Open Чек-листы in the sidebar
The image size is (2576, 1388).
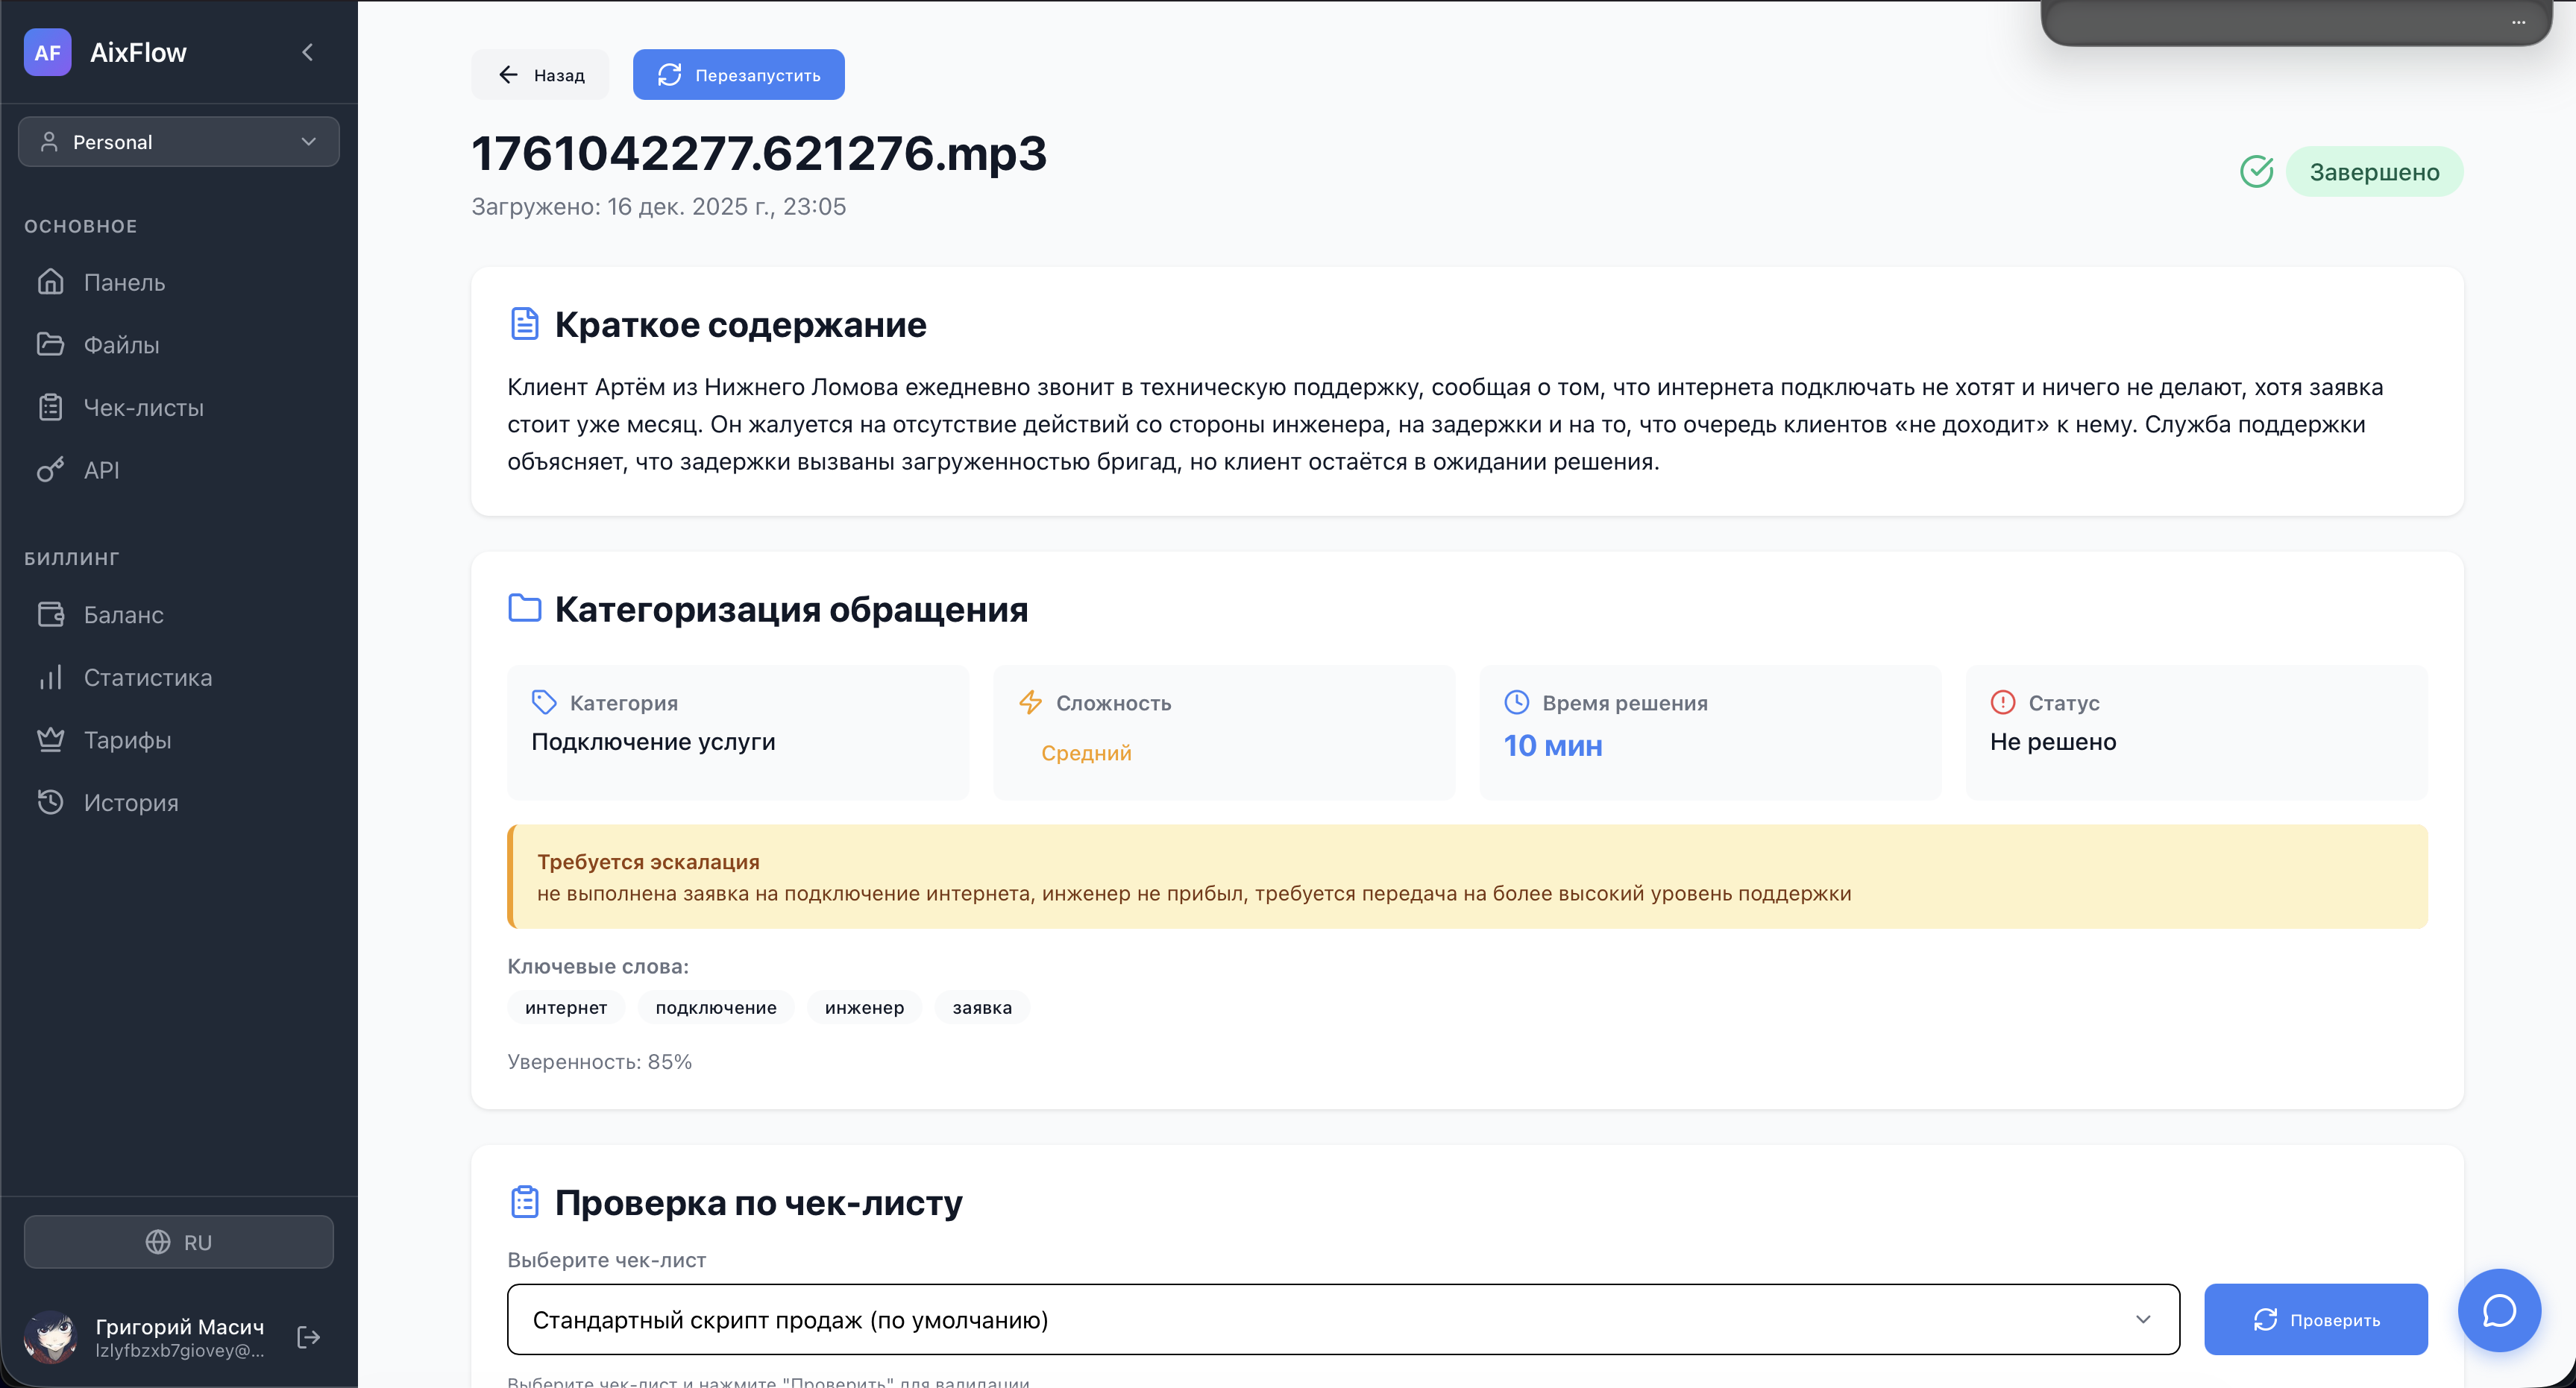(x=143, y=408)
